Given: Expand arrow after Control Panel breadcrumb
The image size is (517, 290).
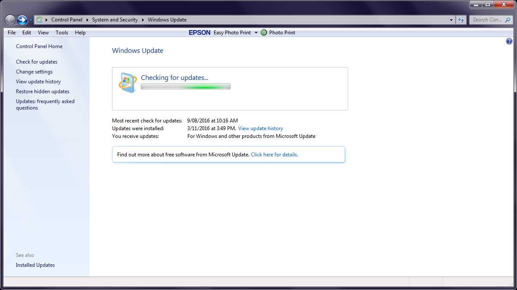Looking at the screenshot, I should (88, 20).
